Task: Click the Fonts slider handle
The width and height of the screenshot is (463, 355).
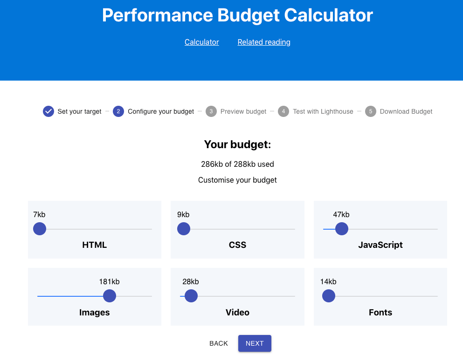Action: 329,296
